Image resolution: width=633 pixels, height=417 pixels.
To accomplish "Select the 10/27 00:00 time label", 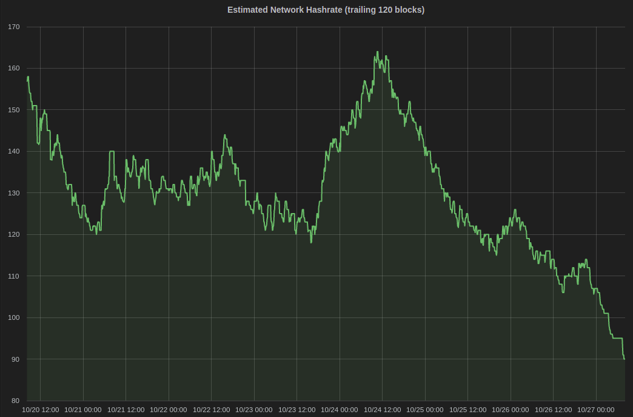I will point(596,410).
